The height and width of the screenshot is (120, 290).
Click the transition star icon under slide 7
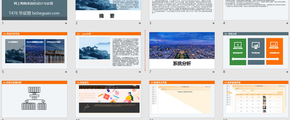pyautogui.click(x=214, y=72)
